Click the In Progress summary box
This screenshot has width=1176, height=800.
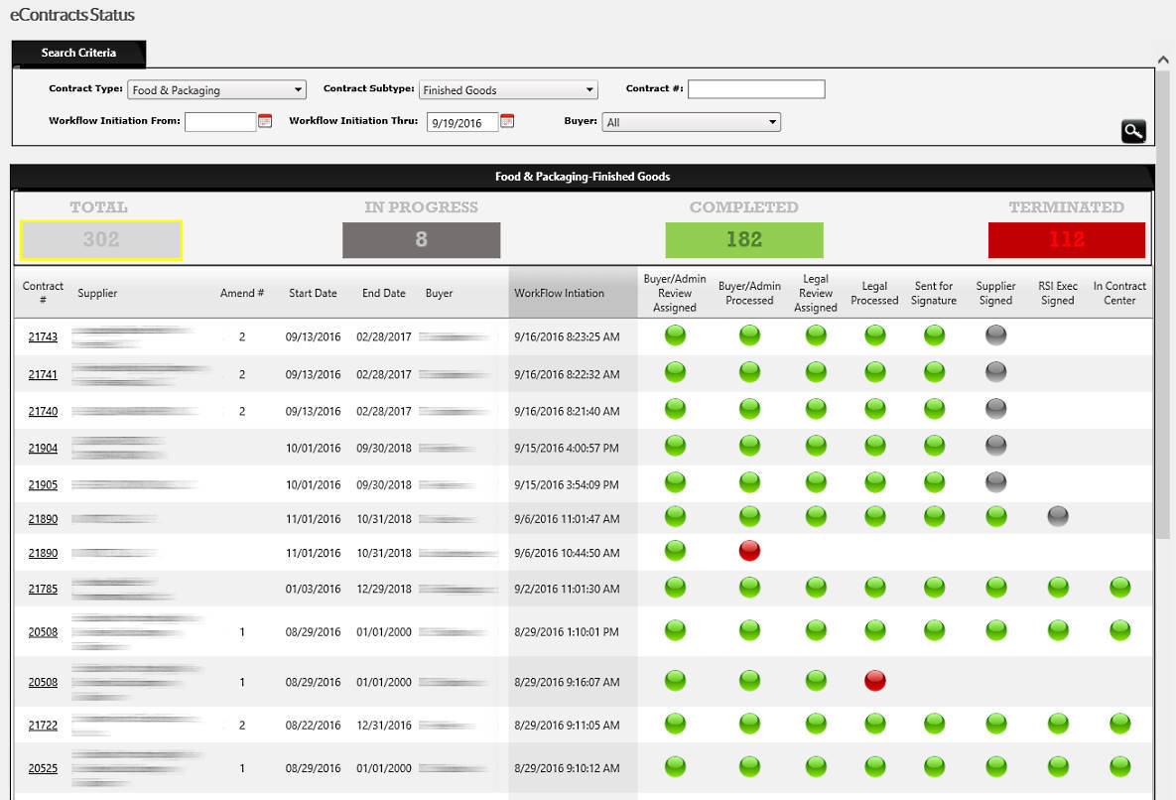pyautogui.click(x=421, y=239)
